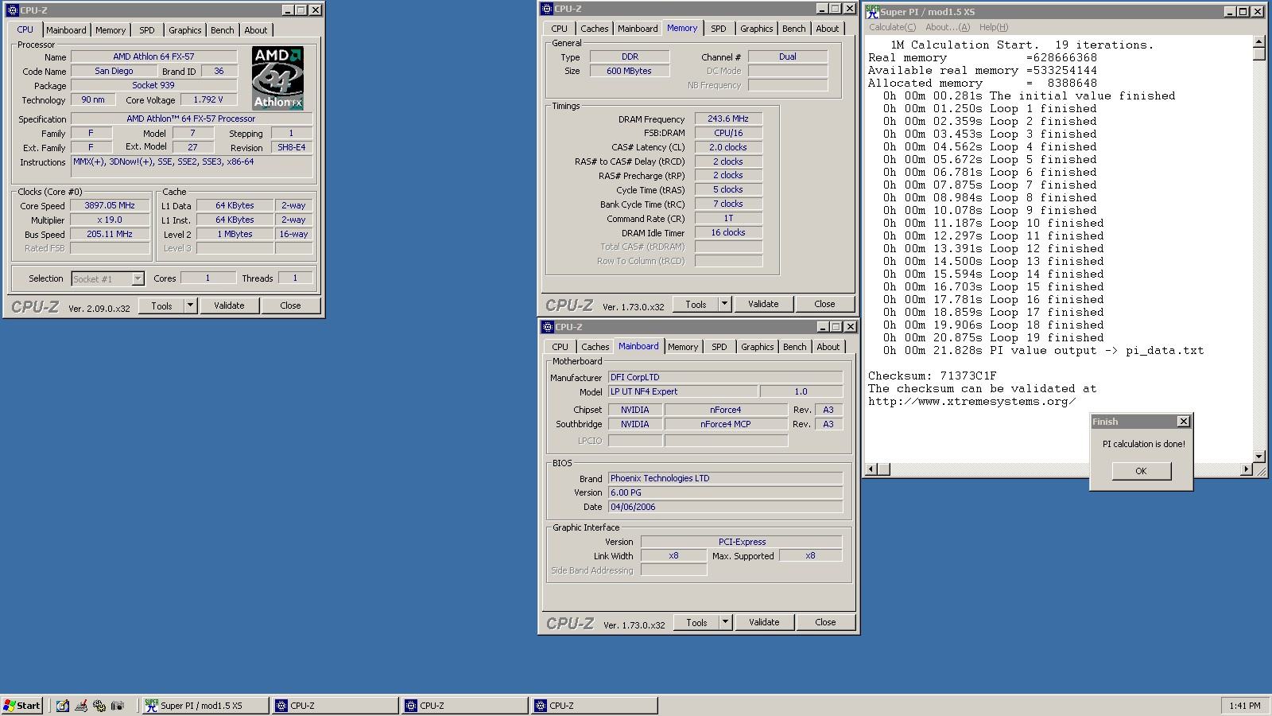
Task: Click the first CPU-Z taskbar button
Action: 335,706
